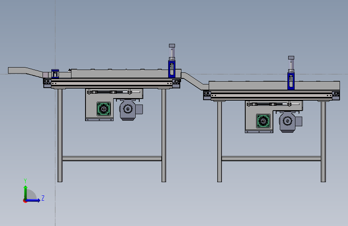Select the tensioner rod above right drive housing

tap(273, 104)
